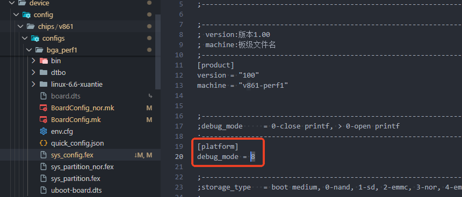Expand the bin folder chevron
Screen dimensions: 462x197
(33, 61)
